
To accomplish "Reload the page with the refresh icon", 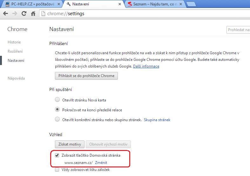I will click(24, 14).
